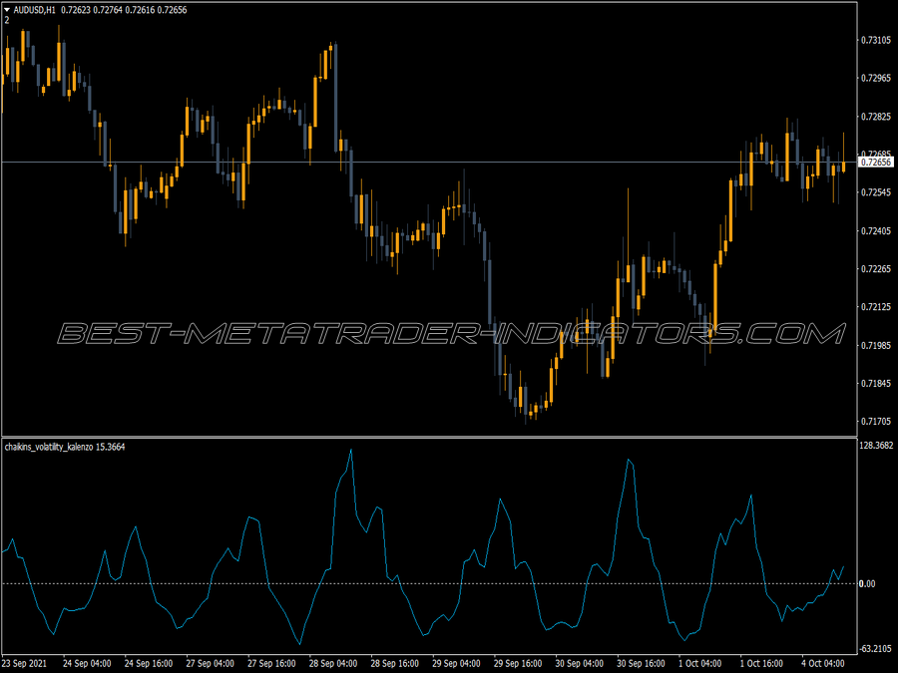The height and width of the screenshot is (673, 898).
Task: Click the 0.71985 price scale value
Action: [x=876, y=346]
